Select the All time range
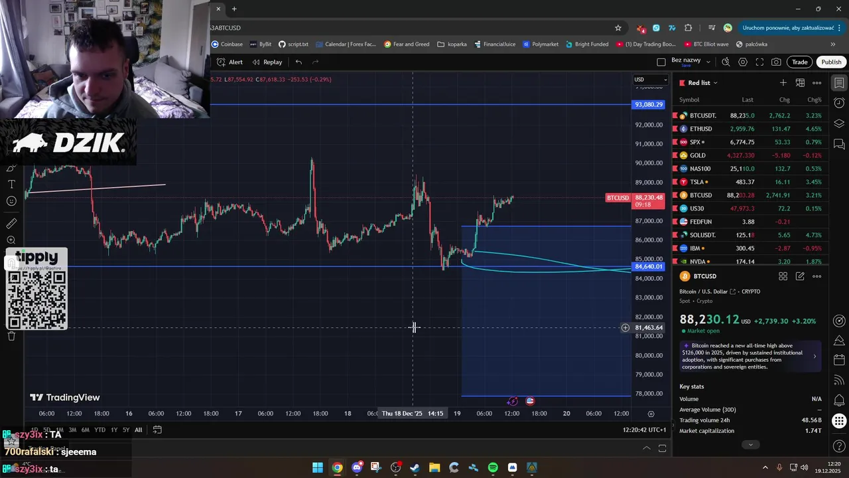 (x=139, y=430)
